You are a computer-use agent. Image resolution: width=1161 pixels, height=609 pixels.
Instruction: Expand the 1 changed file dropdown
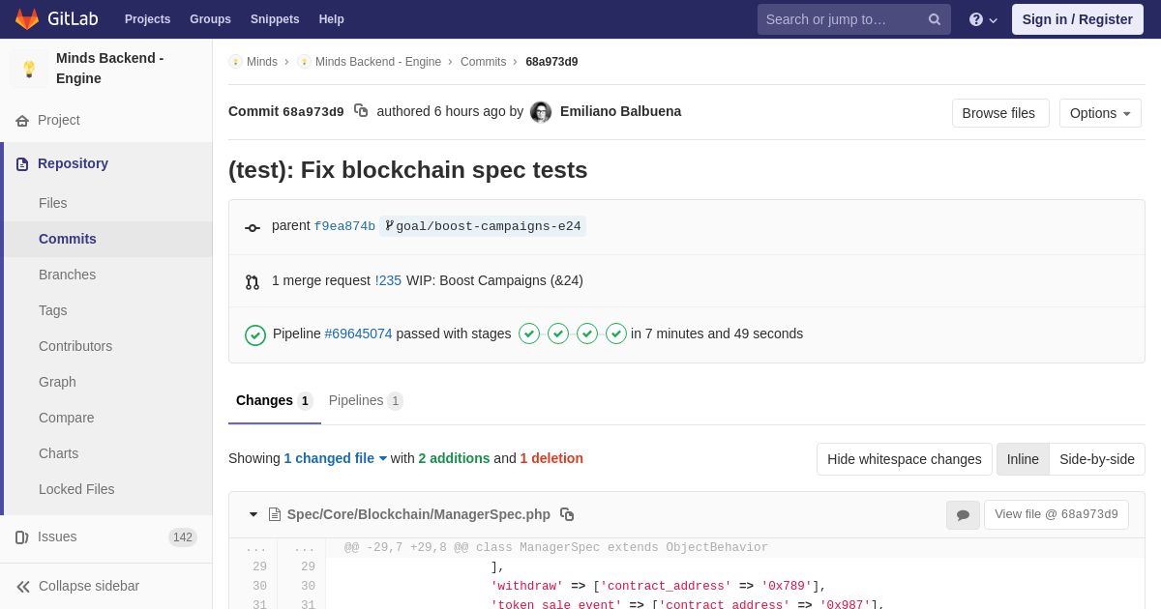pyautogui.click(x=336, y=458)
